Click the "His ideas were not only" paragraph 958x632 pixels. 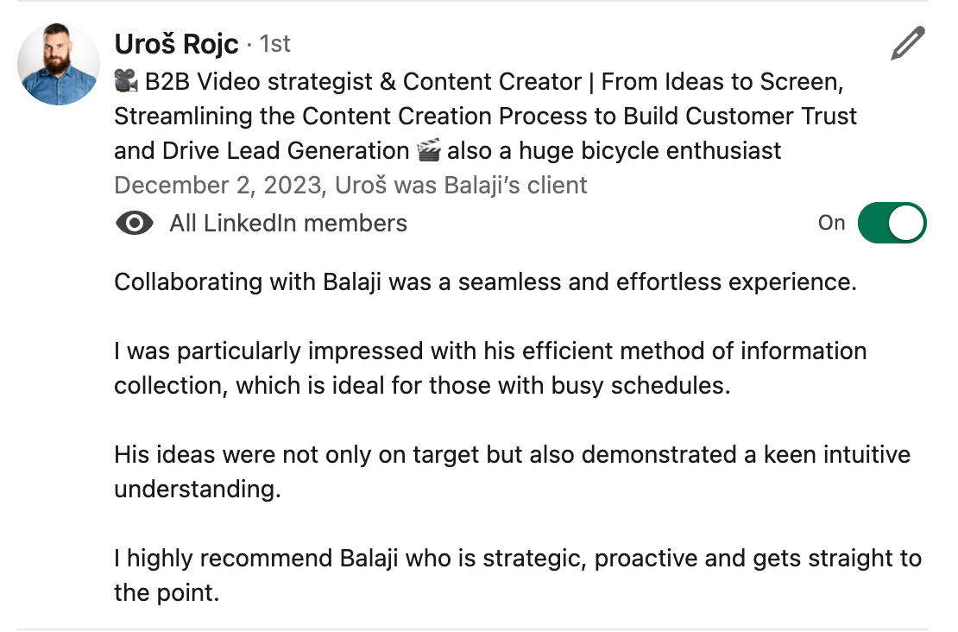point(511,455)
